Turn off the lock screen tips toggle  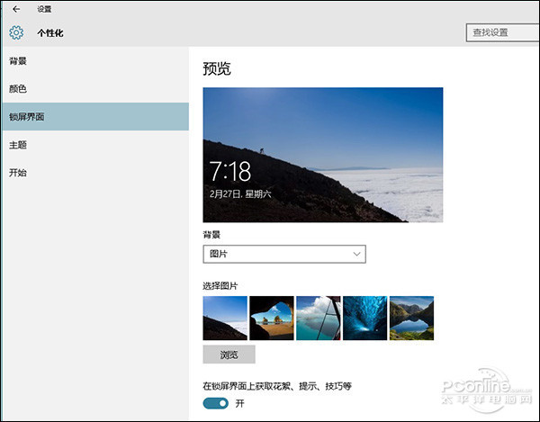tap(216, 403)
